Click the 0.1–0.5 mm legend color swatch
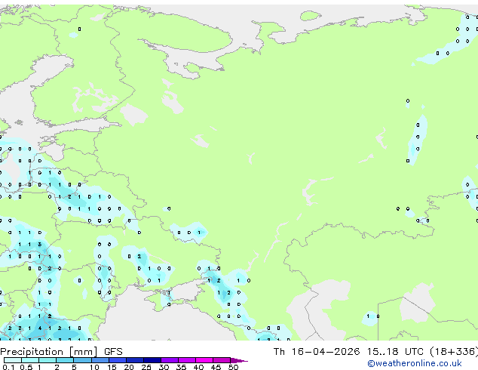478x370 pixels. point(13,360)
